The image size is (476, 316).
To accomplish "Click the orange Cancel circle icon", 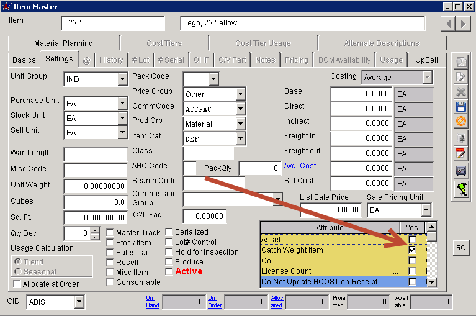I will [x=461, y=122].
